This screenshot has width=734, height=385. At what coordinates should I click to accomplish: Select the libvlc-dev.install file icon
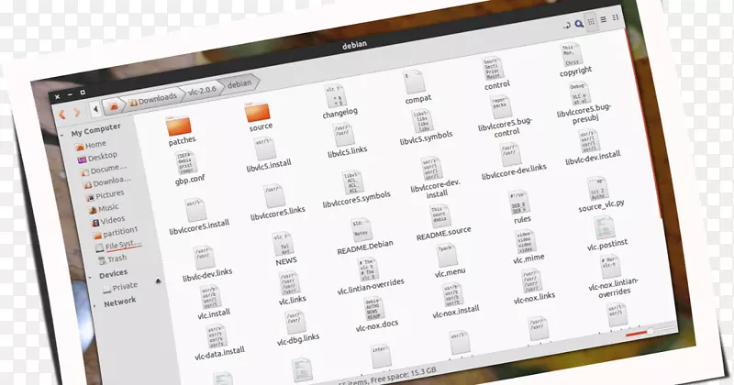tap(588, 140)
